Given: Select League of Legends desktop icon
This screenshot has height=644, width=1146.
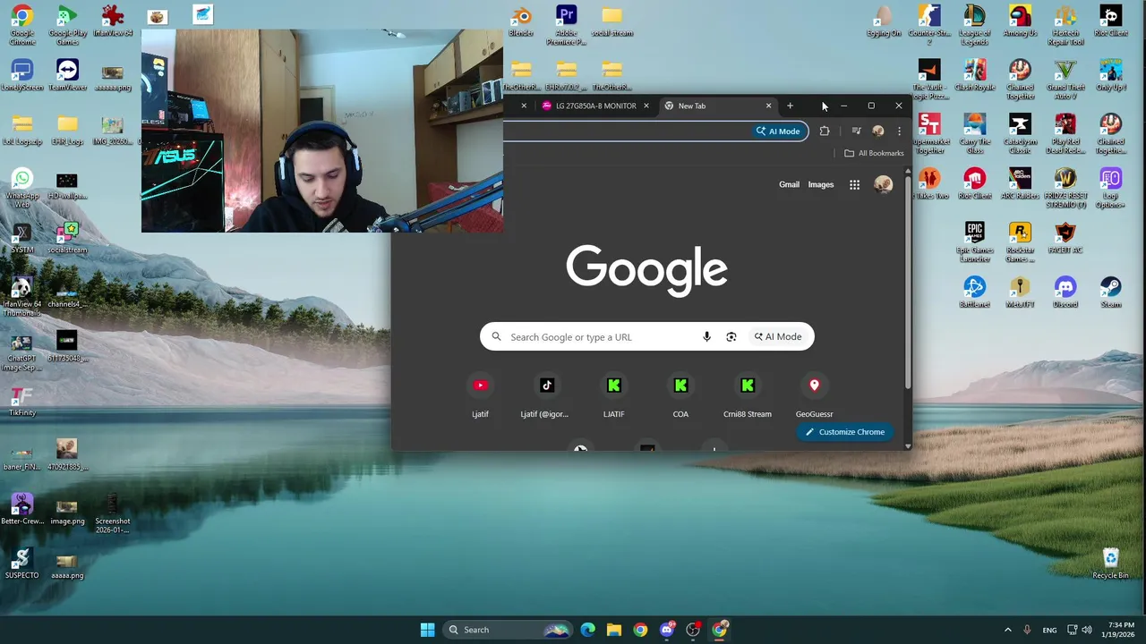Looking at the screenshot, I should coord(974,24).
